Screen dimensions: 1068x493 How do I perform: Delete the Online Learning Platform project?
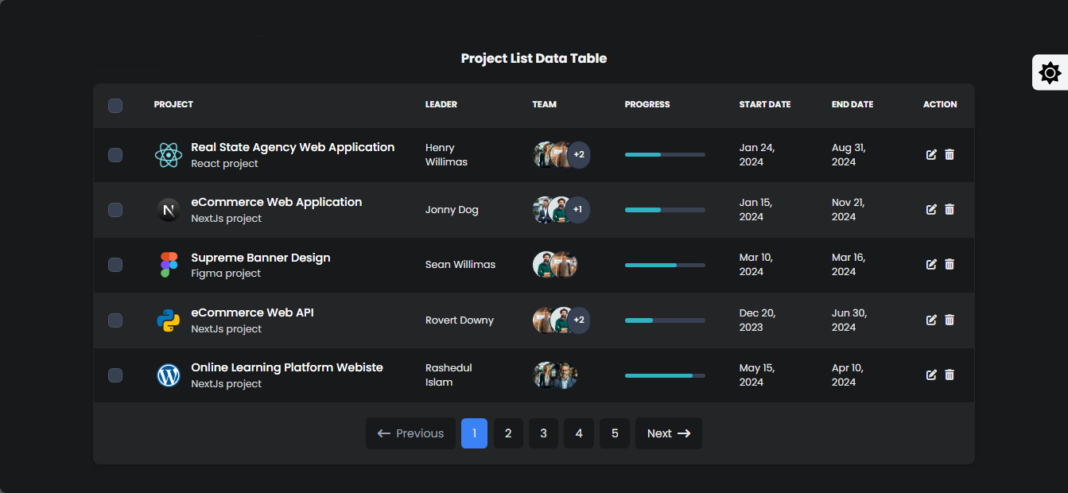click(950, 375)
